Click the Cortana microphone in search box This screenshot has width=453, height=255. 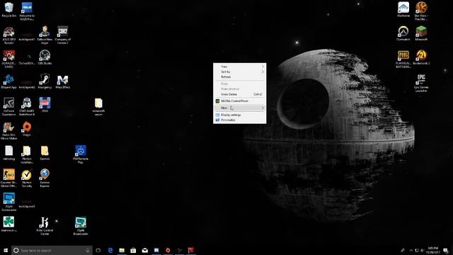click(88, 250)
